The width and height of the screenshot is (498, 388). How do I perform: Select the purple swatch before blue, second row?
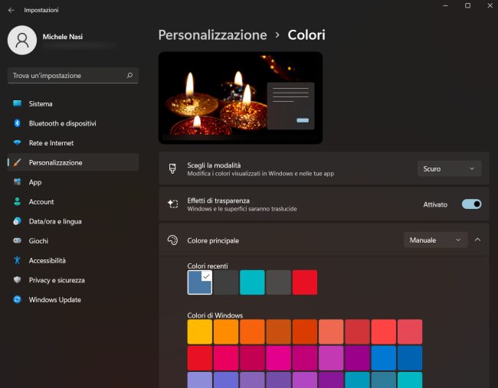click(x=357, y=358)
